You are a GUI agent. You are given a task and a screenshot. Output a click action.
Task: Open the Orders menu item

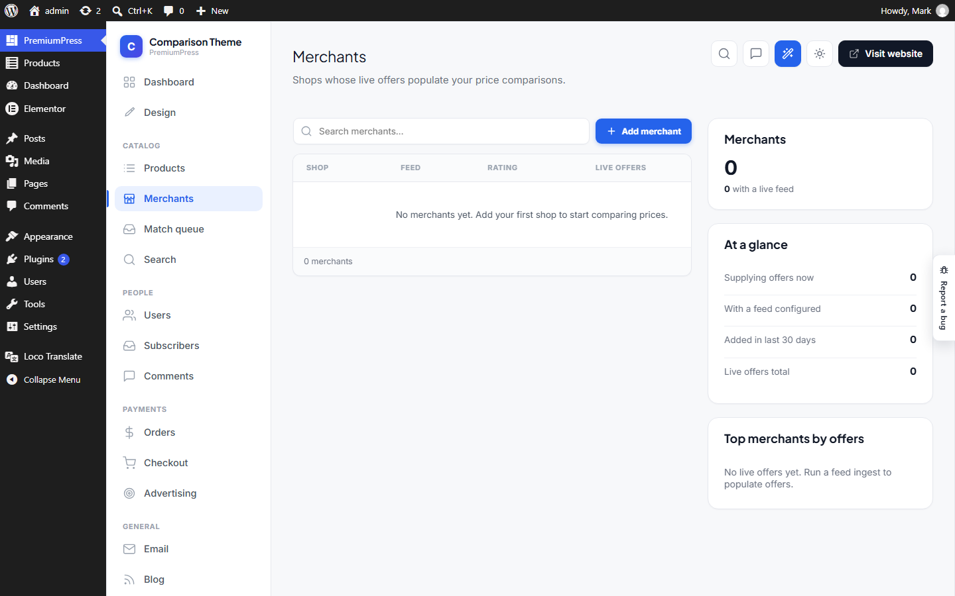188,432
